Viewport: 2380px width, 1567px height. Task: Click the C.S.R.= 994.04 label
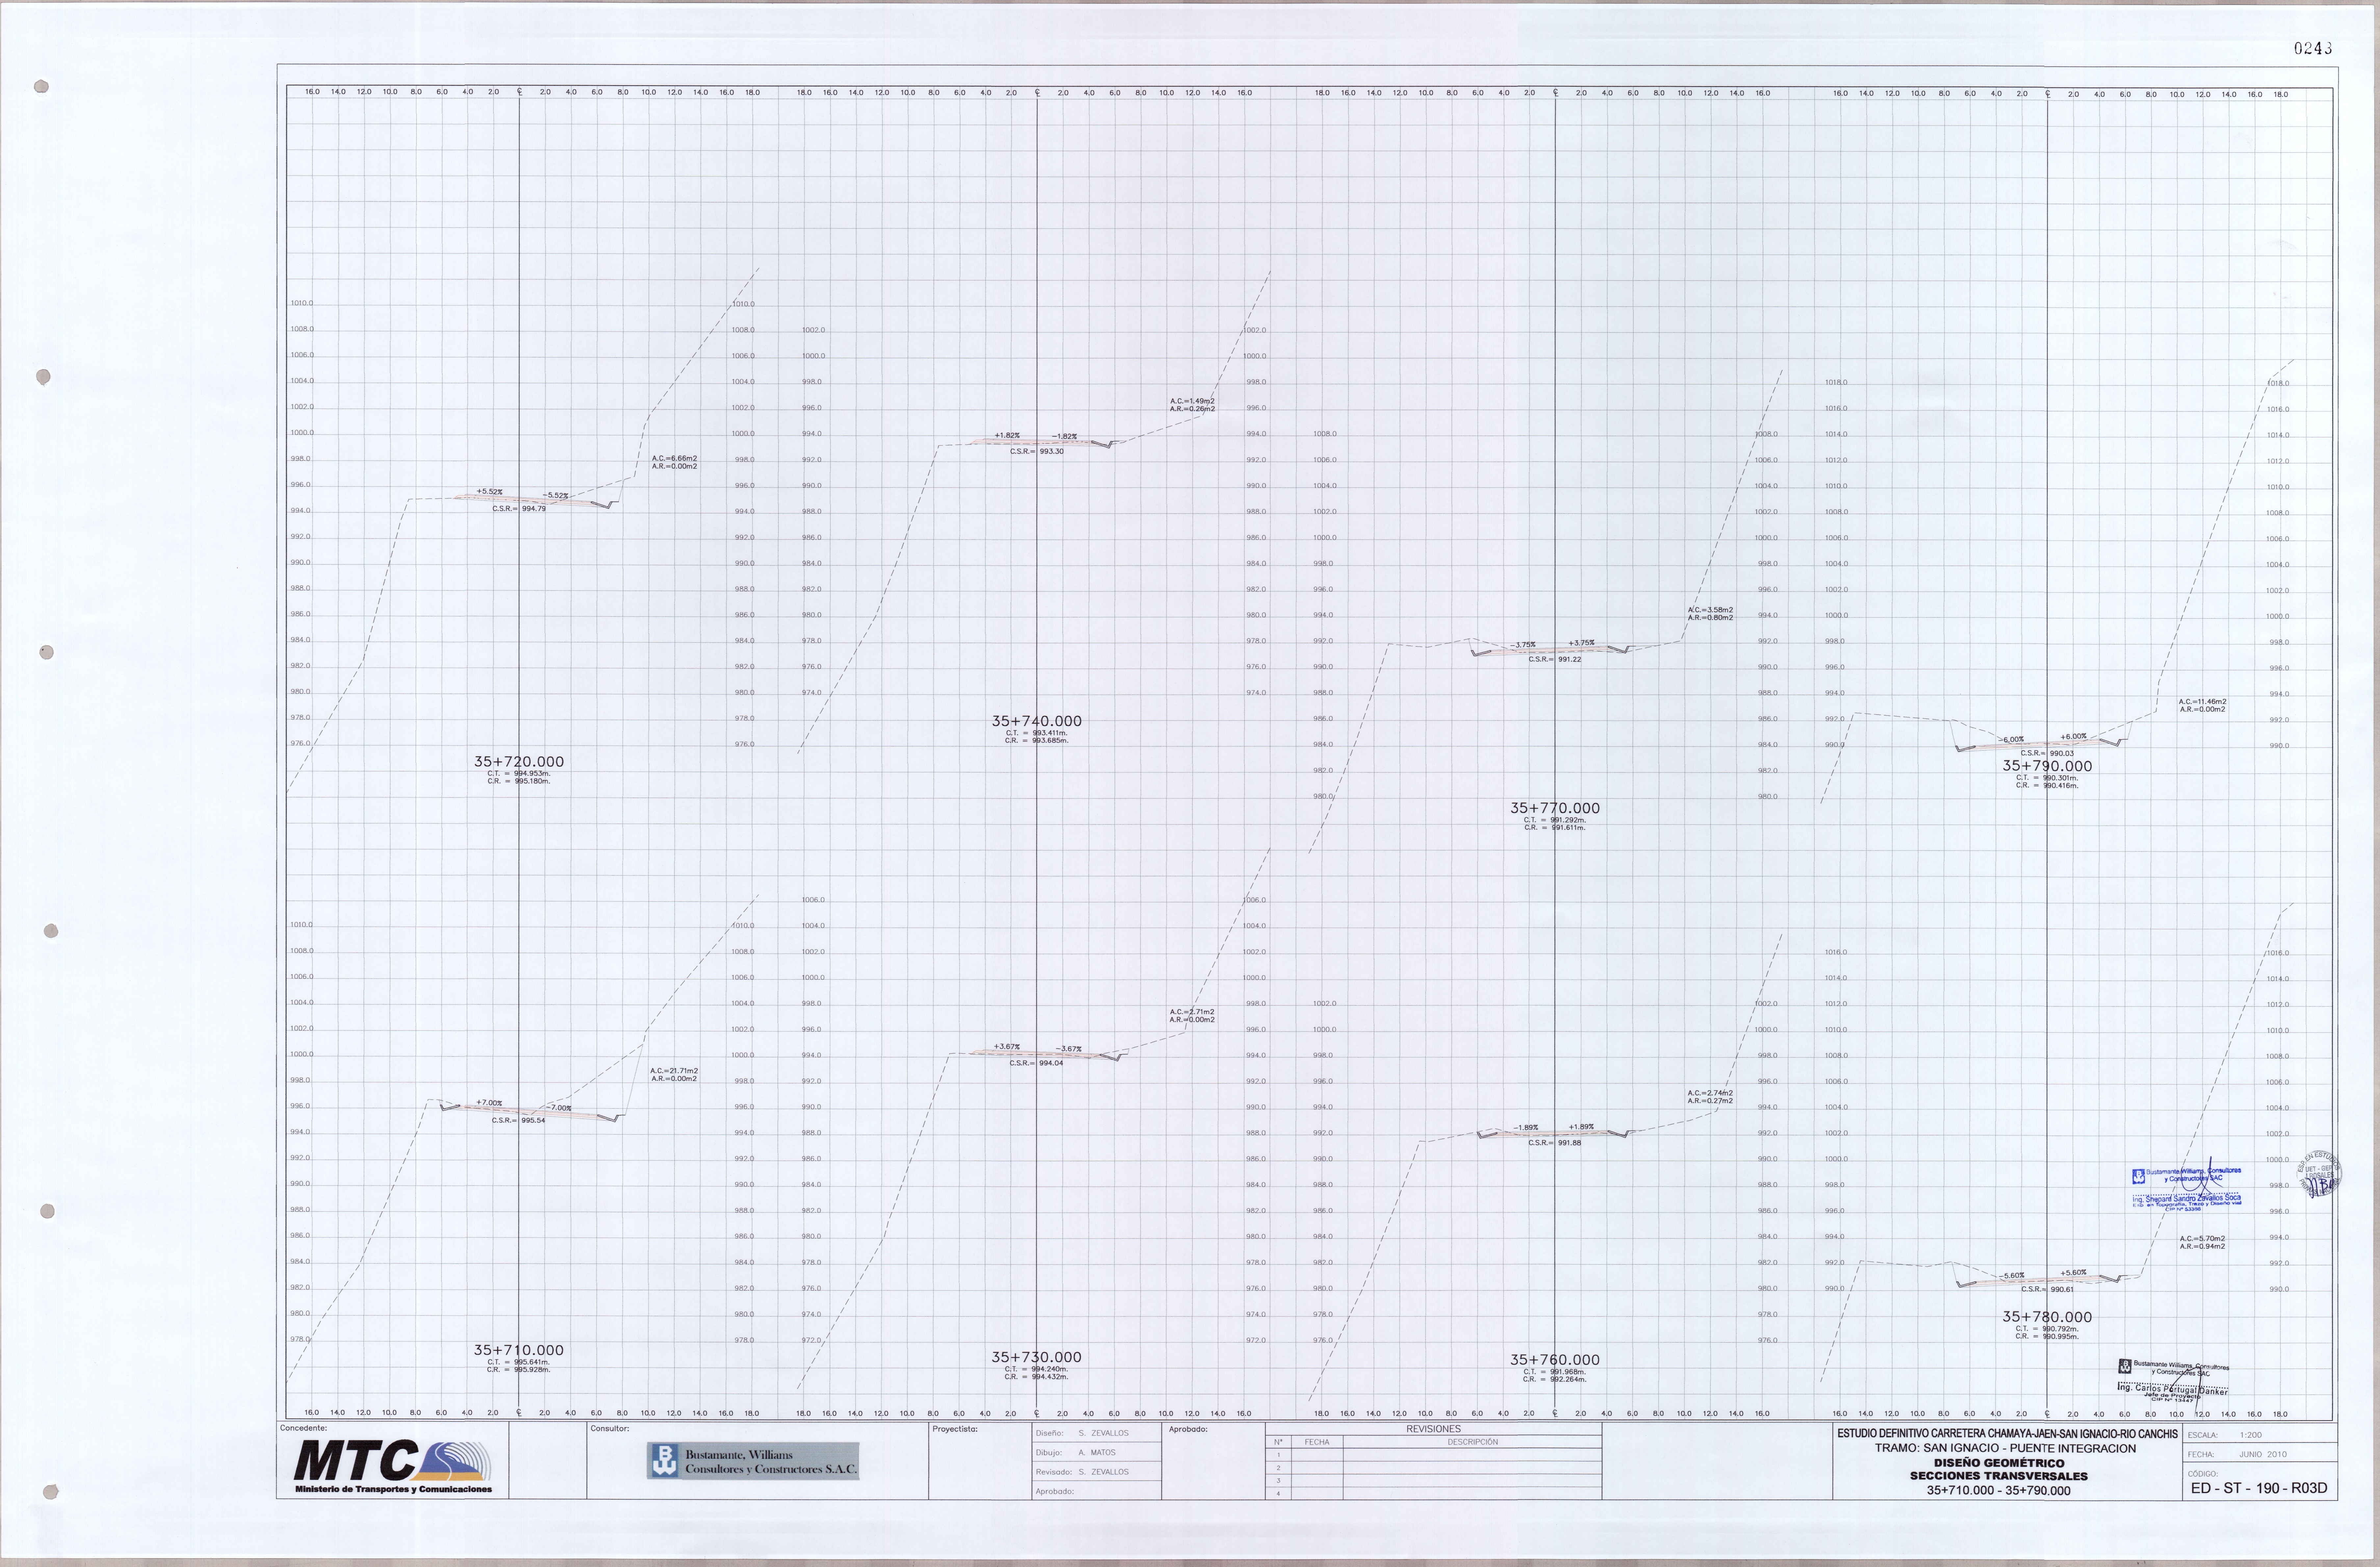[1036, 1063]
